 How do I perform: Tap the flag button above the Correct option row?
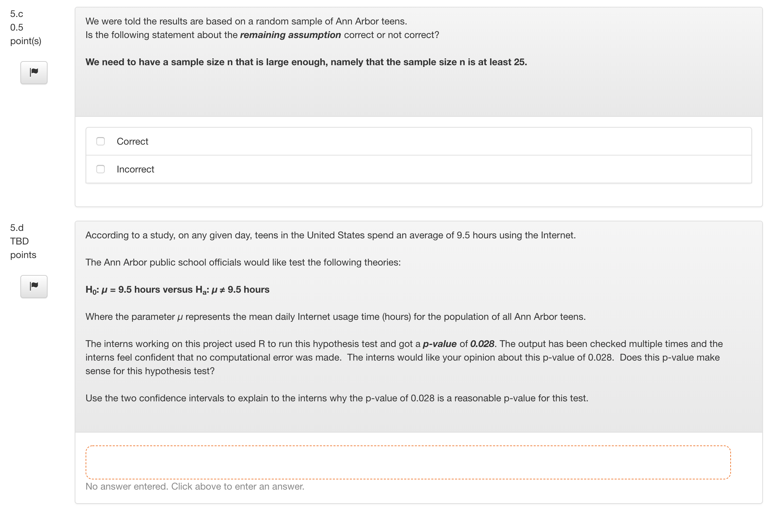(33, 72)
